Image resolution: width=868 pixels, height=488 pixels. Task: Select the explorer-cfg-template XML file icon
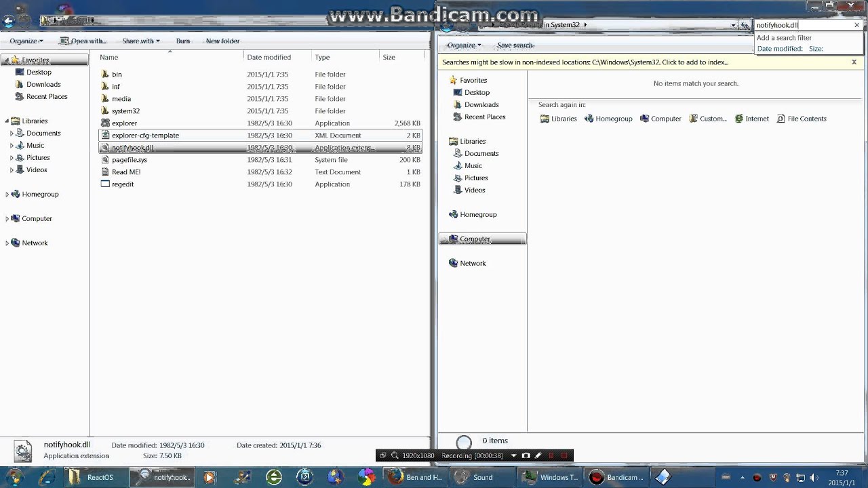(x=105, y=136)
